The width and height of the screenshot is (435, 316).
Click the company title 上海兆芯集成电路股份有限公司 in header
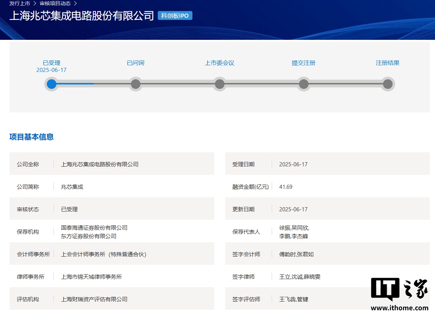[81, 15]
